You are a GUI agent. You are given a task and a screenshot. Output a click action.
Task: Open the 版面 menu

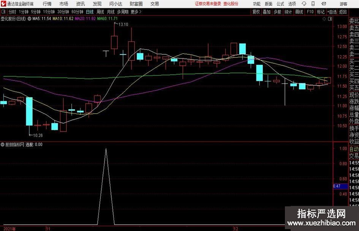tap(268, 4)
